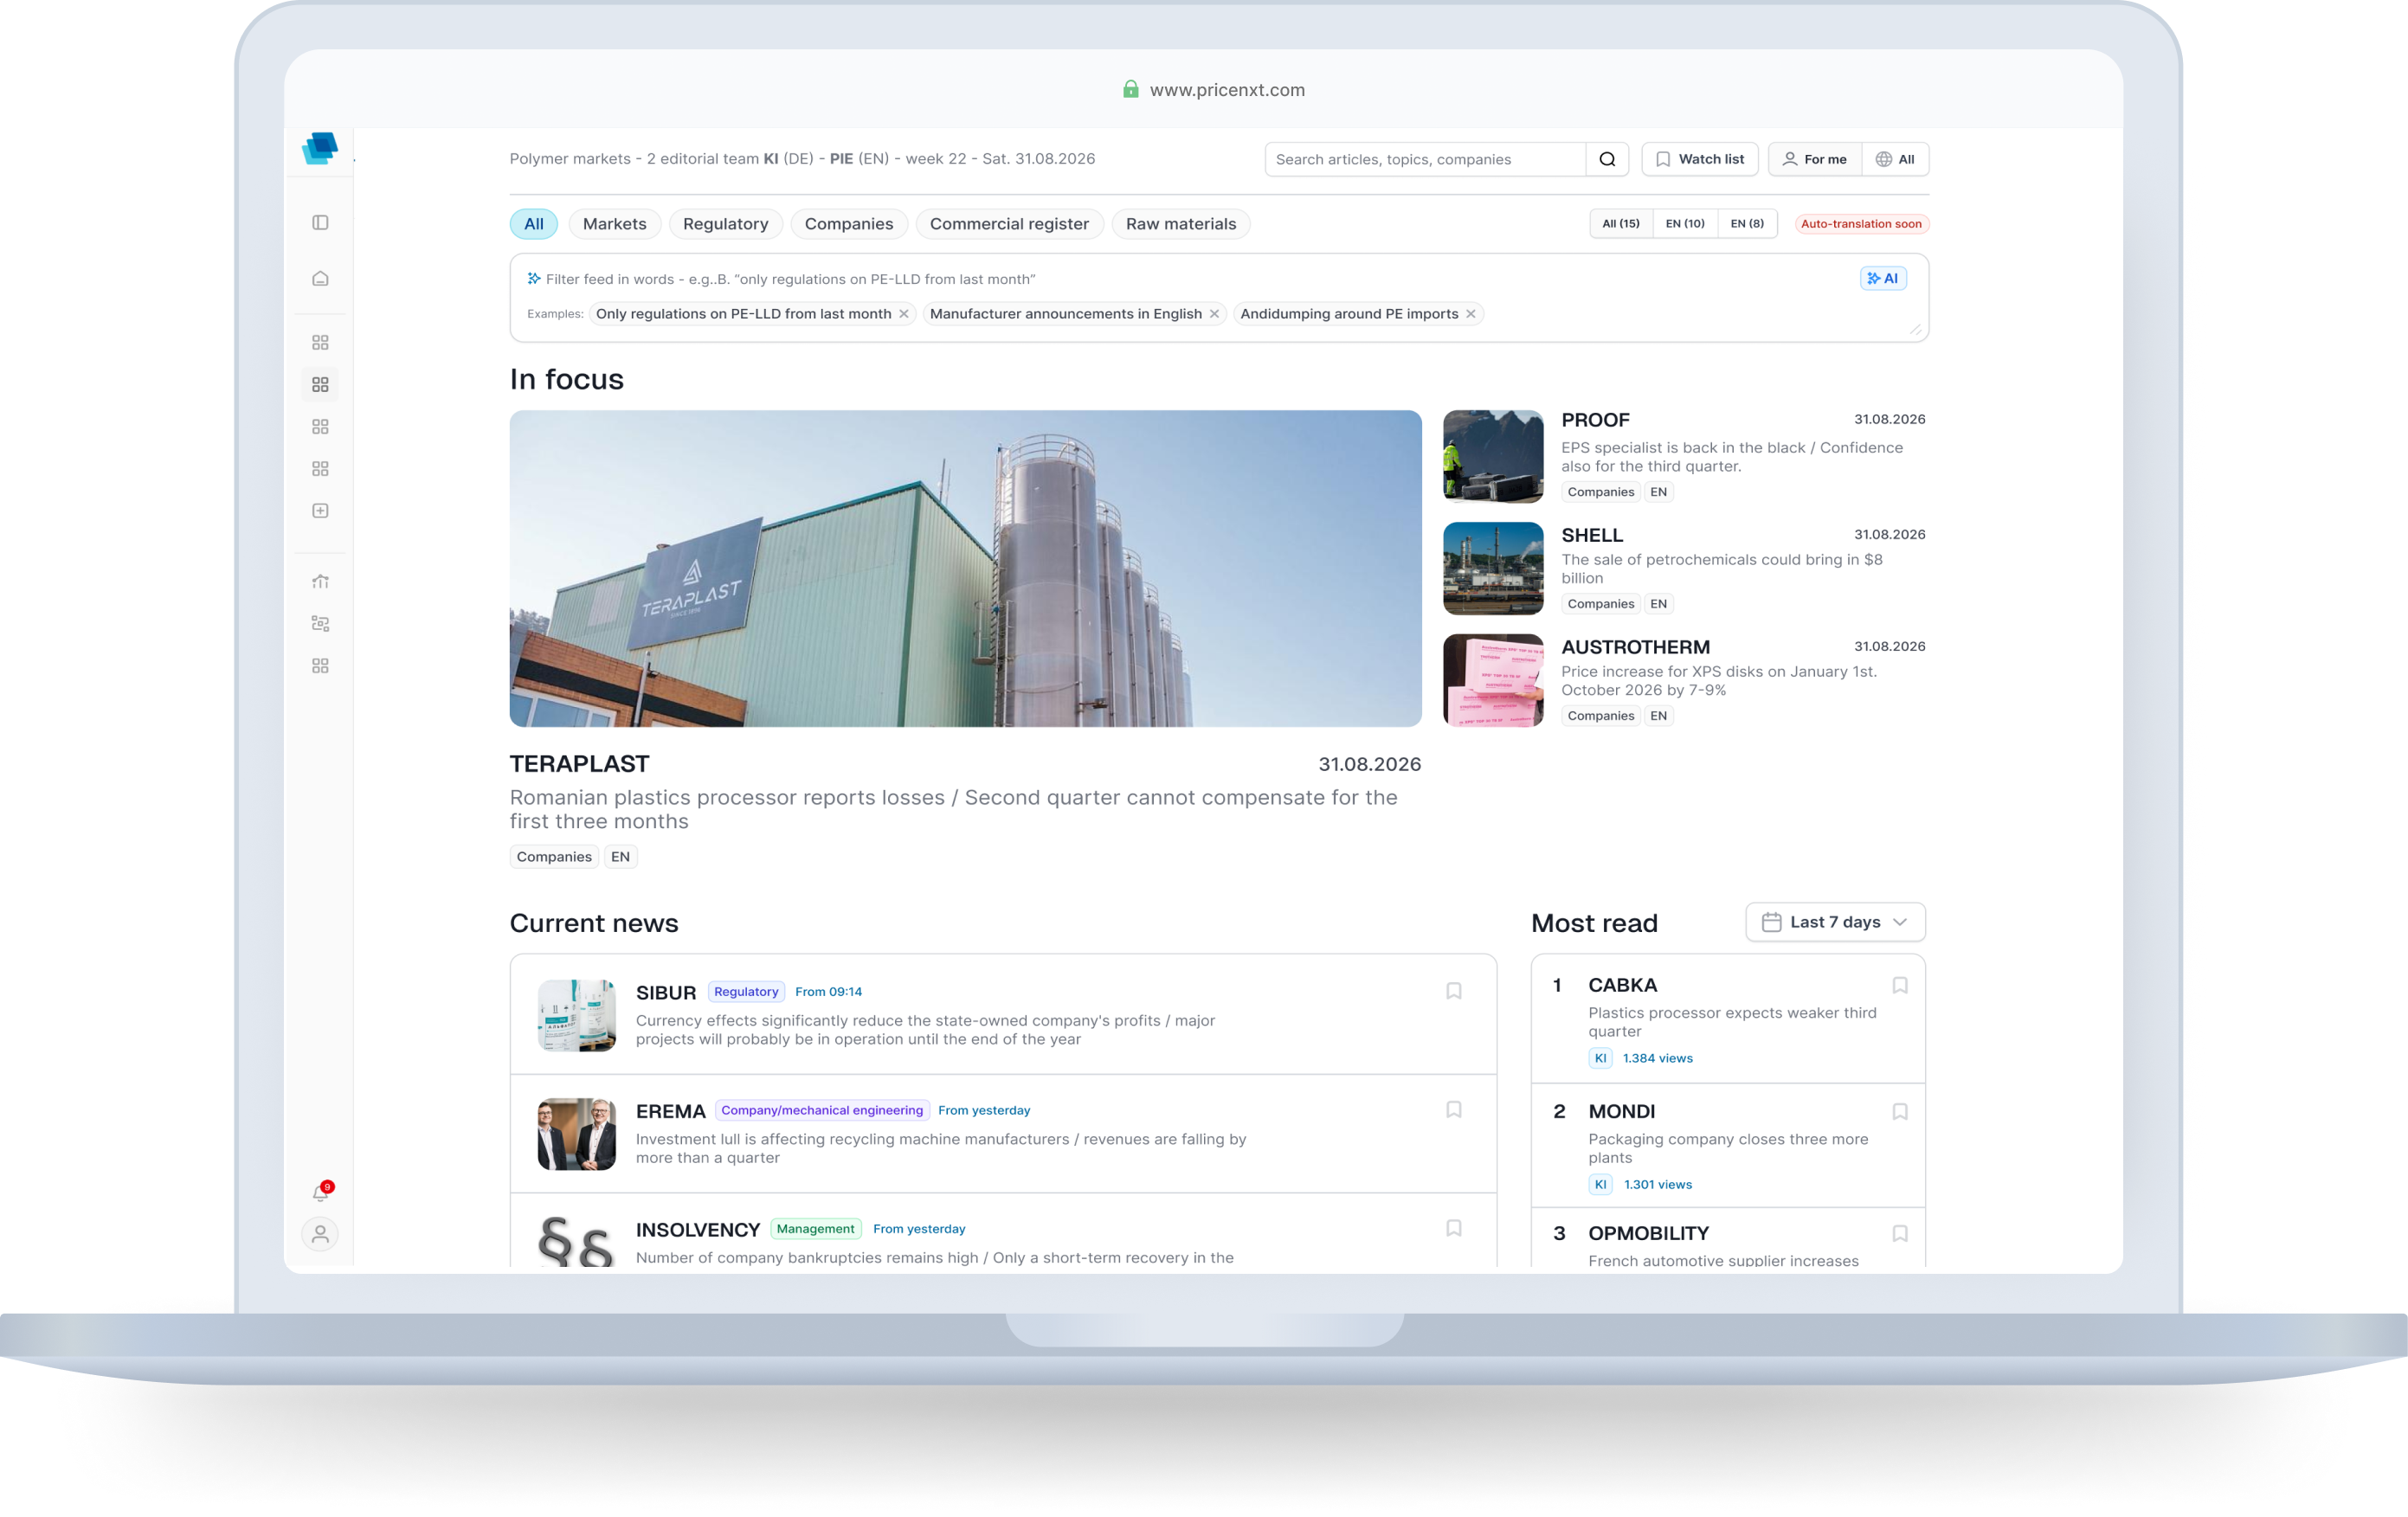Click the Auto-translation soon badge

click(1861, 224)
